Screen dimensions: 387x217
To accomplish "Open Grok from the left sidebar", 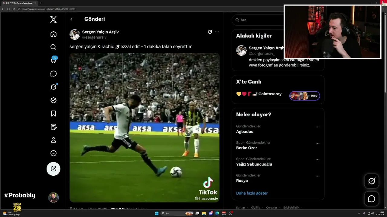I will point(54,87).
